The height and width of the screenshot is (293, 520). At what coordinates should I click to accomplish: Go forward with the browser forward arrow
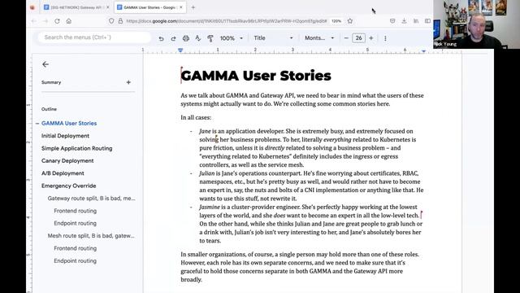(45, 21)
